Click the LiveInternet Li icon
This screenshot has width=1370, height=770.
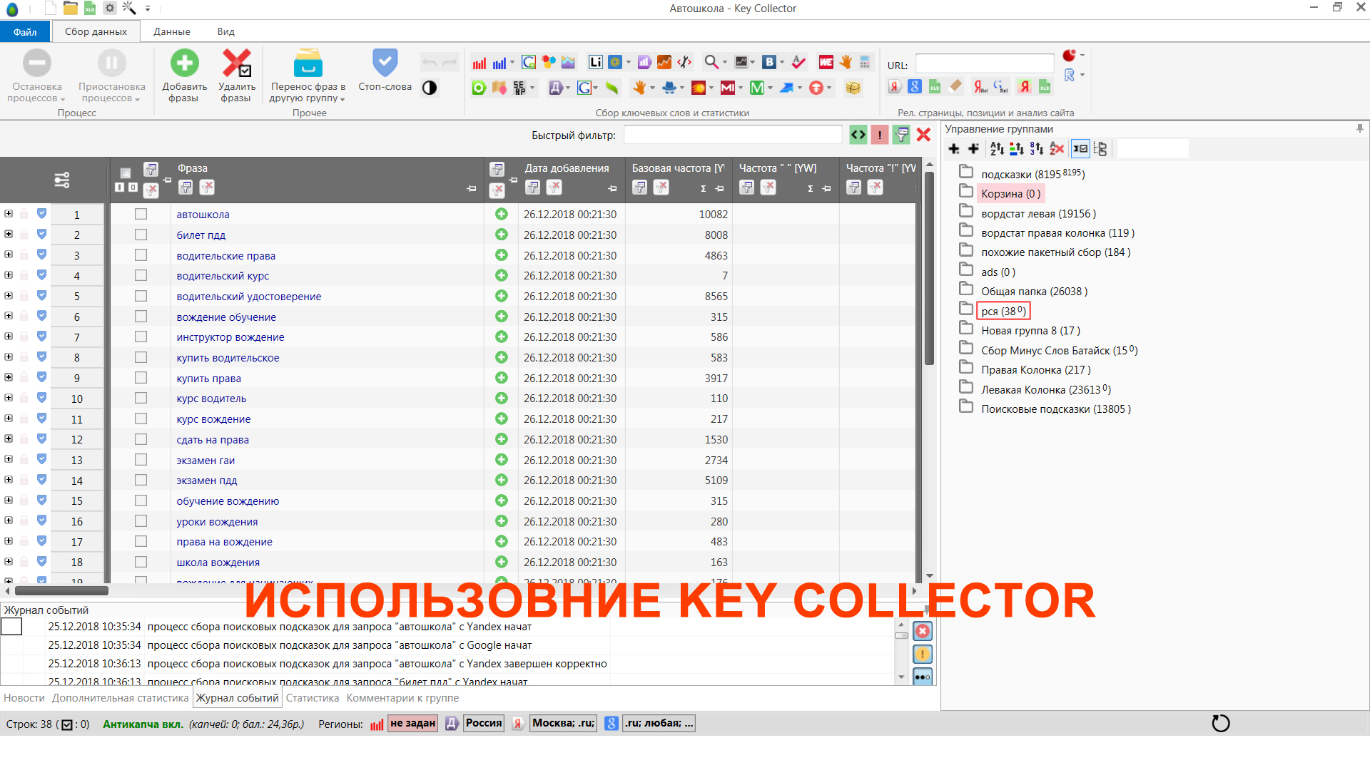click(x=595, y=63)
